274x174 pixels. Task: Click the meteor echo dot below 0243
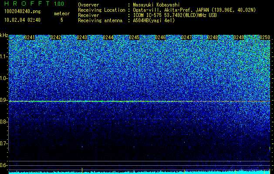[x=82, y=147]
